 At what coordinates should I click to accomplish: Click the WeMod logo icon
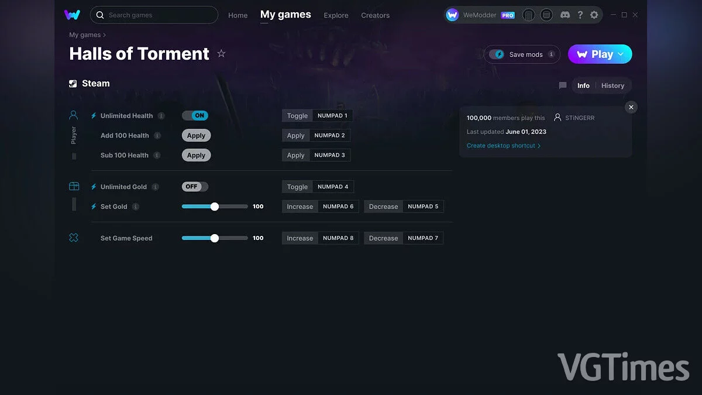point(73,15)
